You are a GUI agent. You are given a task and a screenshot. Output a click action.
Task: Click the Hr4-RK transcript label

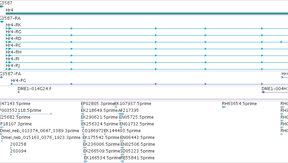[14, 25]
